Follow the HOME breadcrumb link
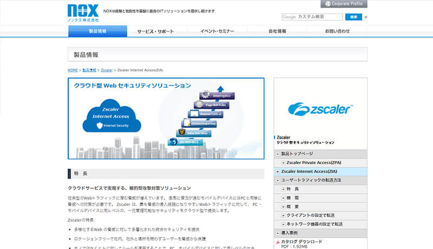This screenshot has height=249, width=433. 73,70
